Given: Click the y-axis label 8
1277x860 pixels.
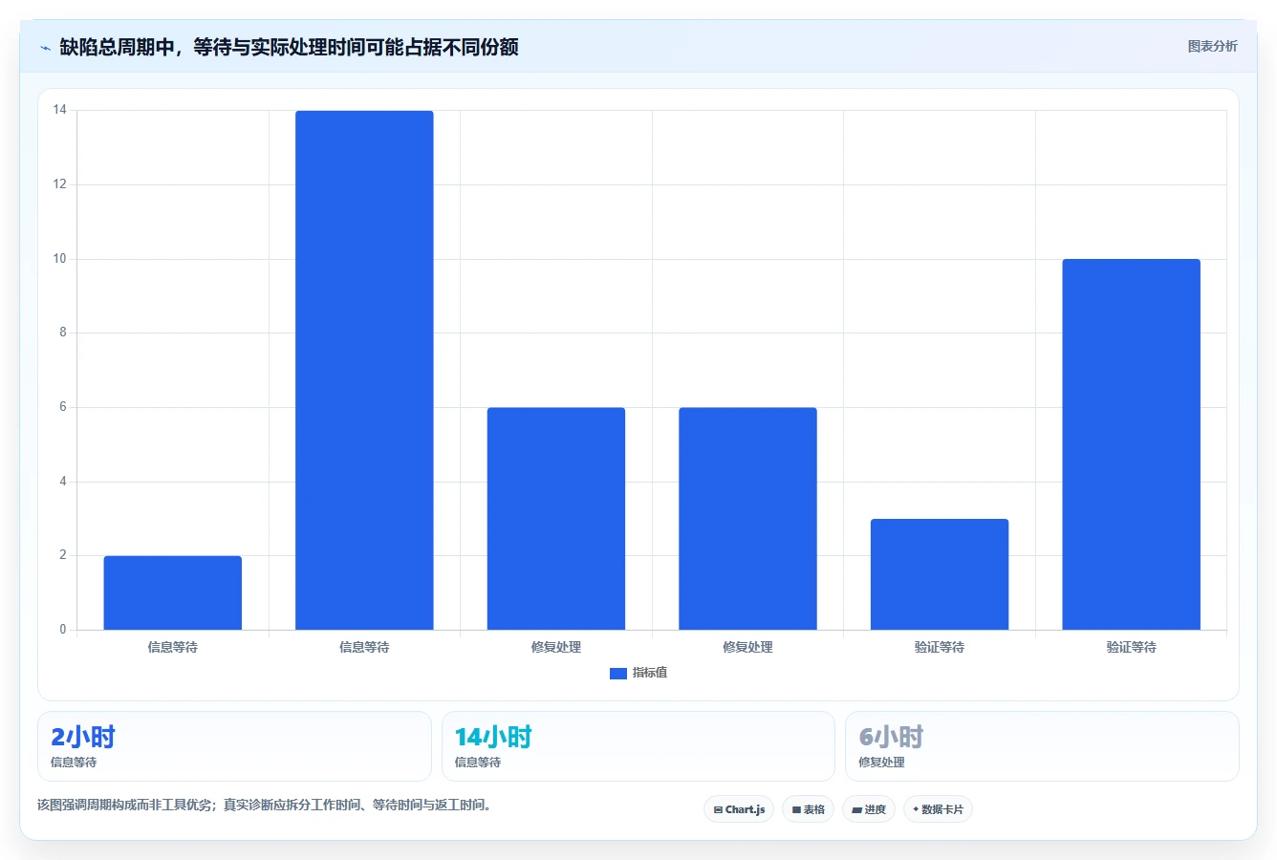Looking at the screenshot, I should pos(63,333).
